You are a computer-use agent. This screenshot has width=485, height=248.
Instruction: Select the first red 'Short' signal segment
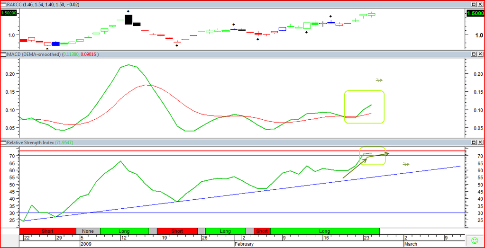pos(47,231)
